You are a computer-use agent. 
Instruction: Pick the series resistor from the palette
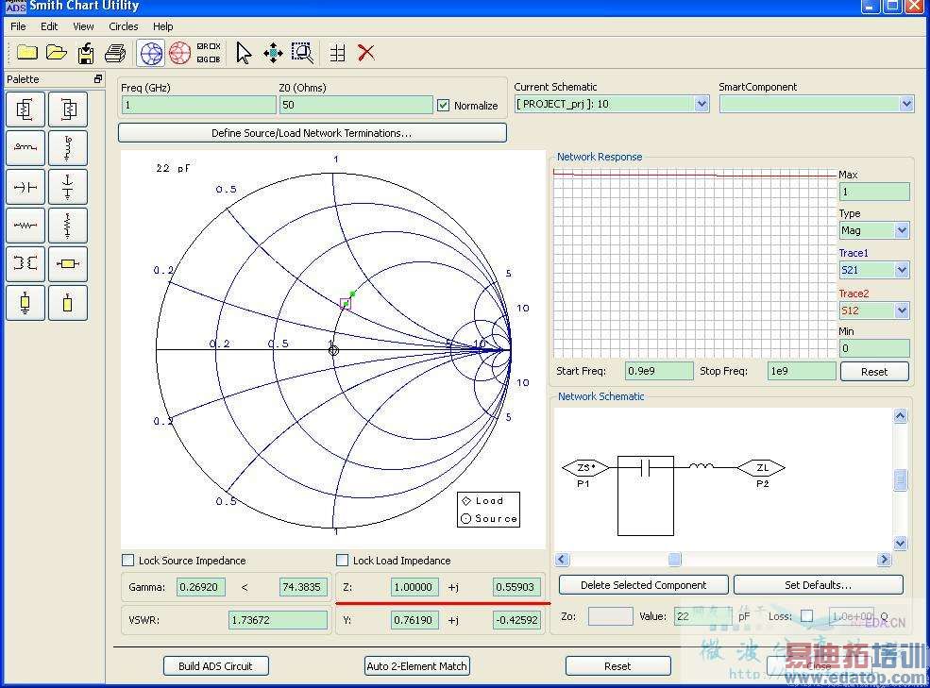pyautogui.click(x=25, y=226)
